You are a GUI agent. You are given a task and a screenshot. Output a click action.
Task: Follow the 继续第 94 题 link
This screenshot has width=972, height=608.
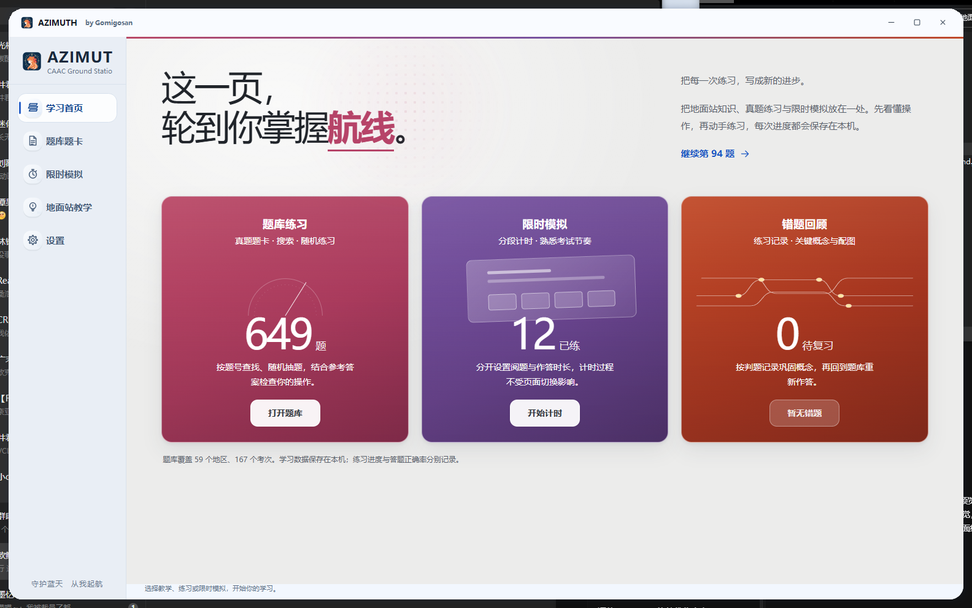[x=715, y=154]
